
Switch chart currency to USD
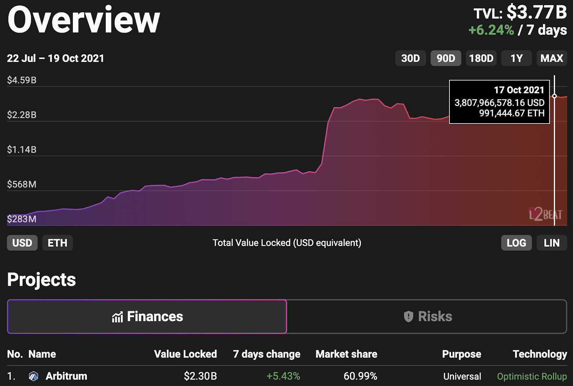pos(22,243)
